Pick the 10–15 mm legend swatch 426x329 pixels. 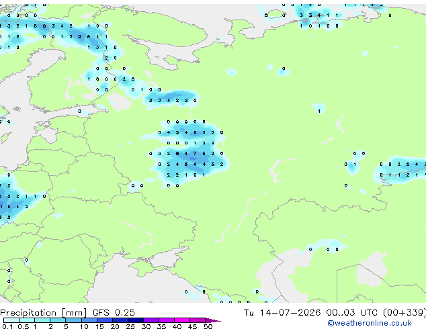click(89, 320)
